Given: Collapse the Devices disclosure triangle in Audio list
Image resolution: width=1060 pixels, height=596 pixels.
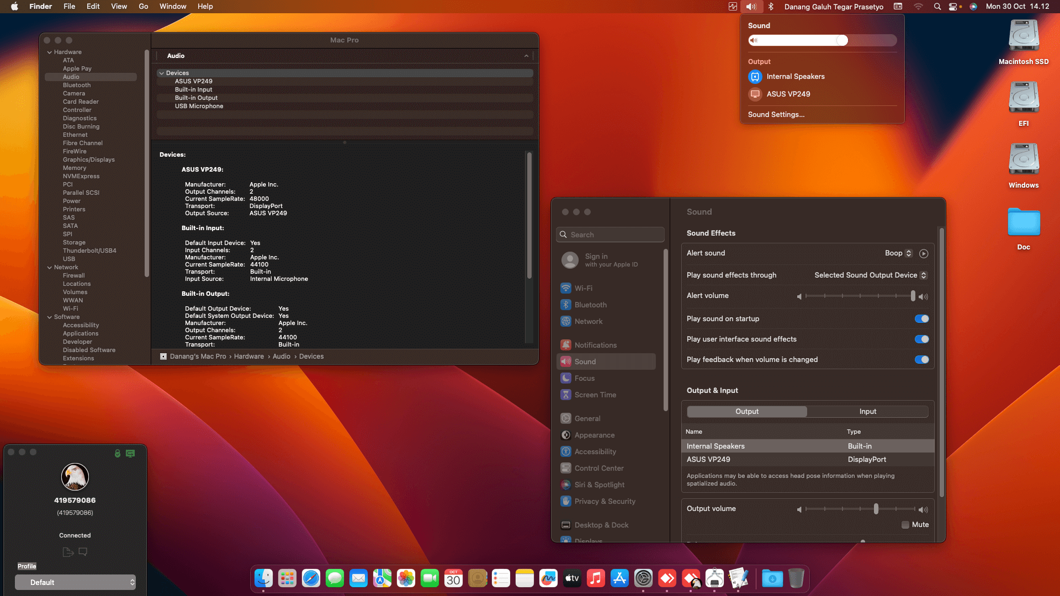Looking at the screenshot, I should click(x=161, y=73).
